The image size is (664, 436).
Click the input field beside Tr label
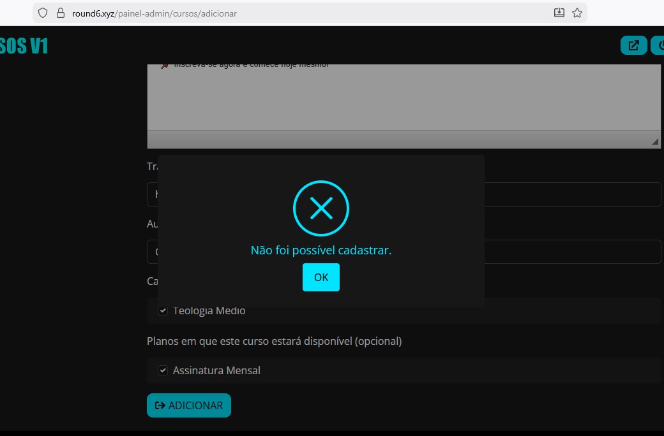coord(571,194)
